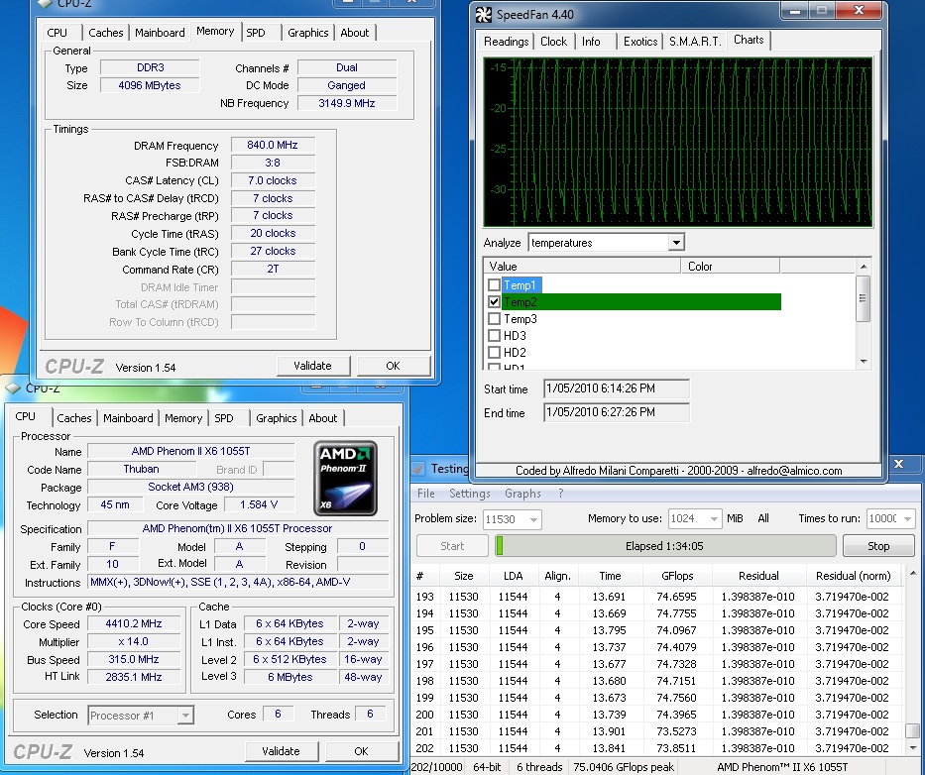Click the 202/10000 status bar counter
The width and height of the screenshot is (925, 775).
coord(437,767)
